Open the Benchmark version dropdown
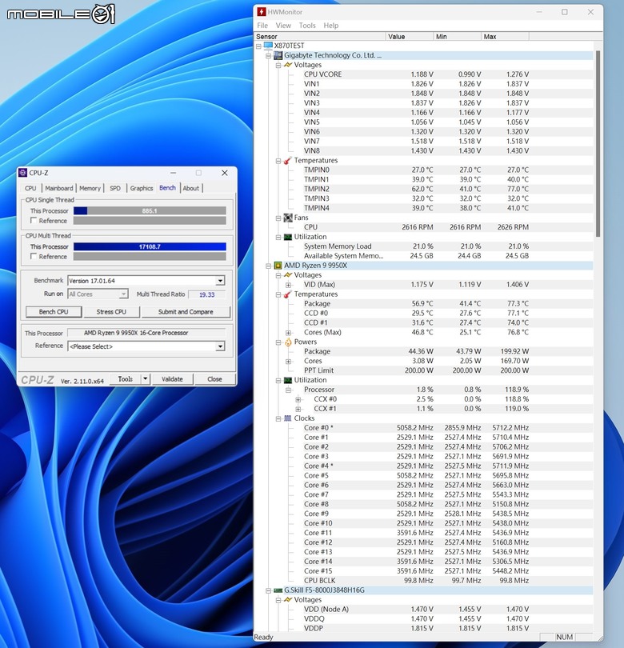Screen dimensions: 624x648 click(220, 281)
